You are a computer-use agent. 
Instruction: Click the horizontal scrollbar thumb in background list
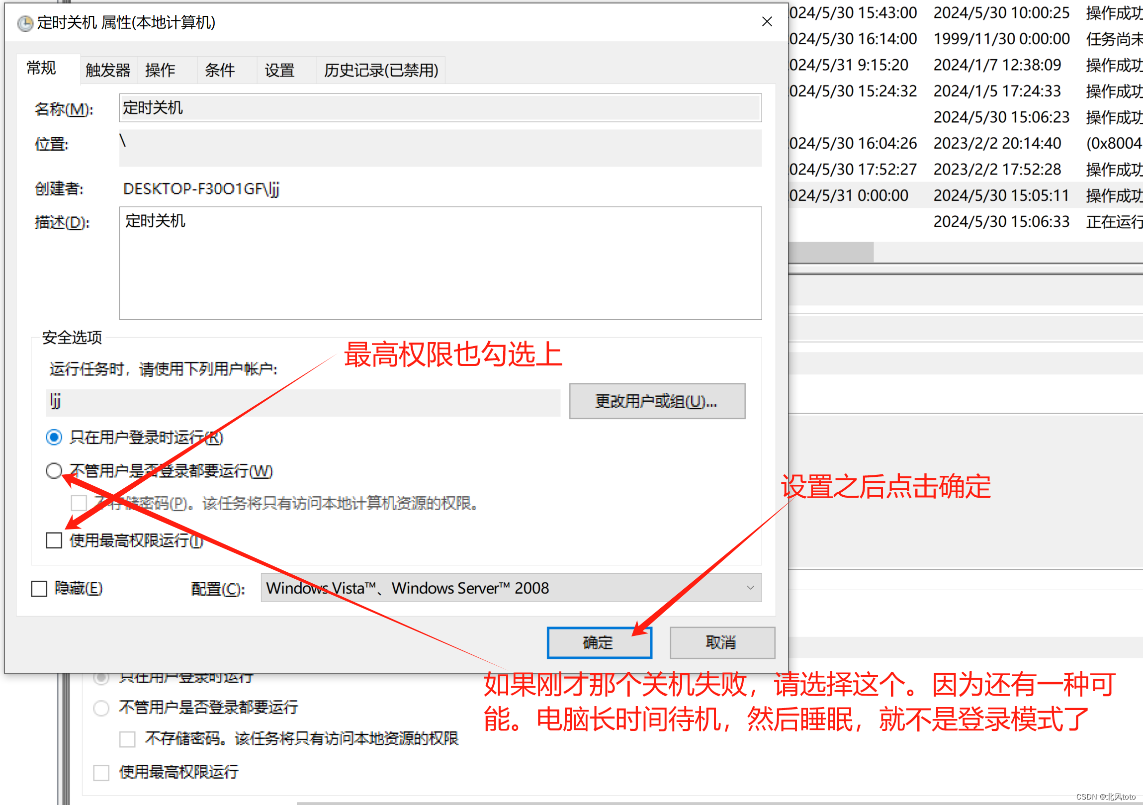tap(831, 252)
